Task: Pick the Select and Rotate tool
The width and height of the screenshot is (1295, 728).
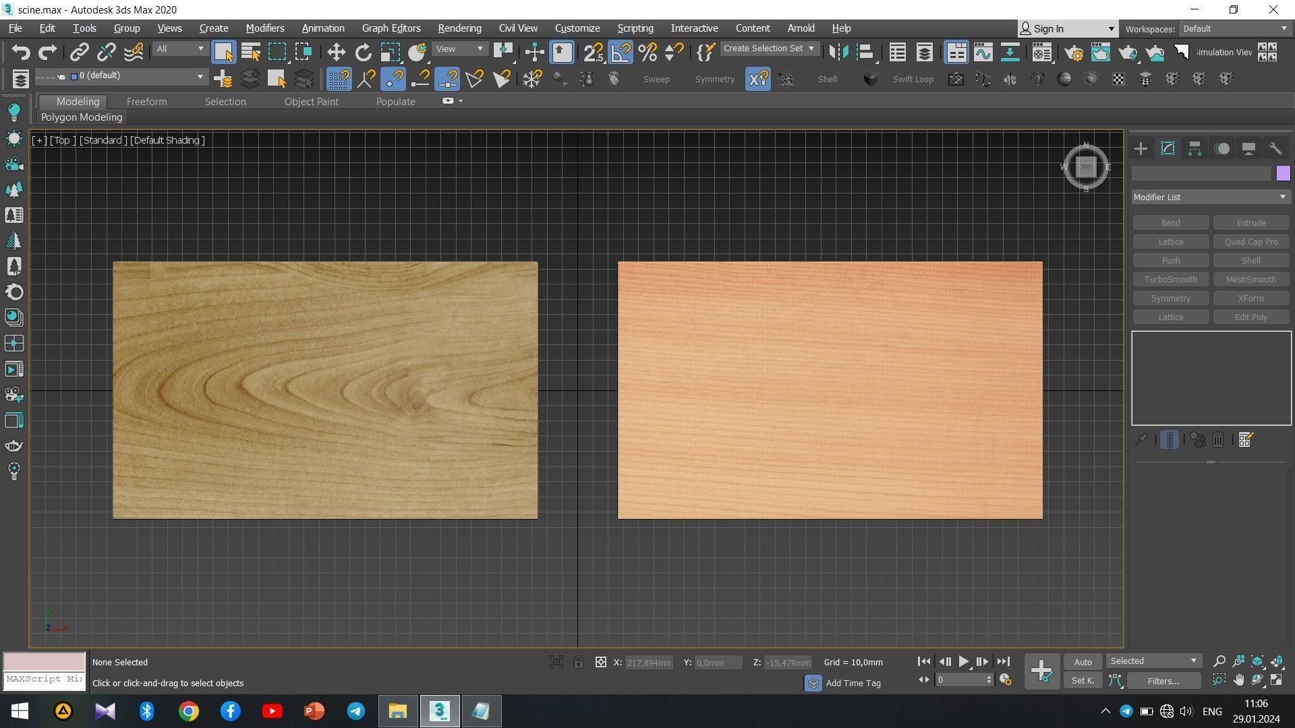Action: click(363, 53)
